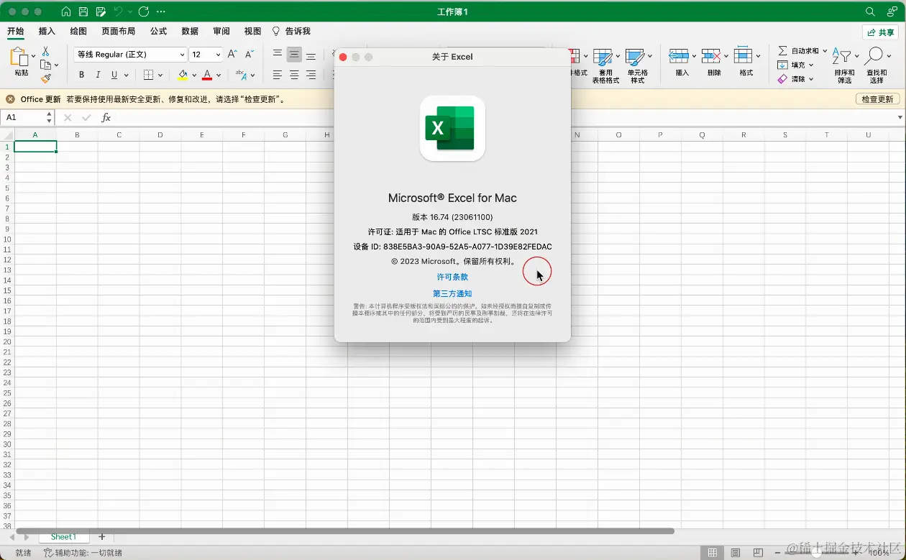Click the 删除 cells icon
Screen dimensions: 906x560
click(710, 56)
